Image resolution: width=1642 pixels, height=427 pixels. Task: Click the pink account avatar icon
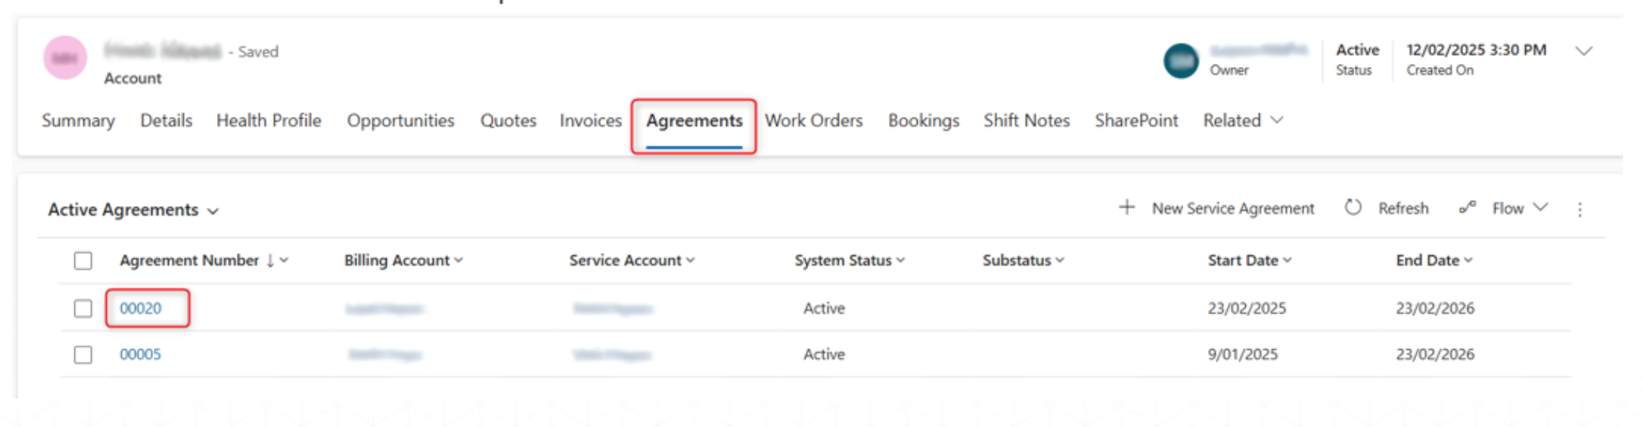point(65,58)
